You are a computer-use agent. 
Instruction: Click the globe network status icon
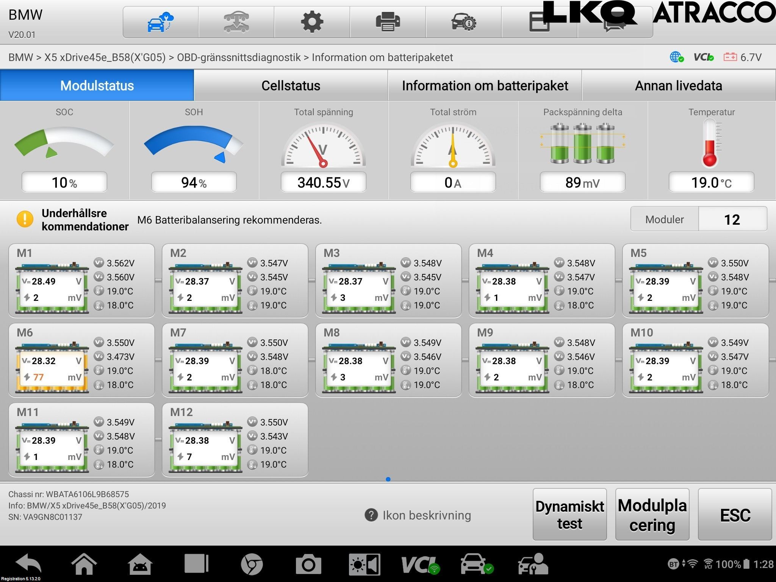pyautogui.click(x=677, y=57)
